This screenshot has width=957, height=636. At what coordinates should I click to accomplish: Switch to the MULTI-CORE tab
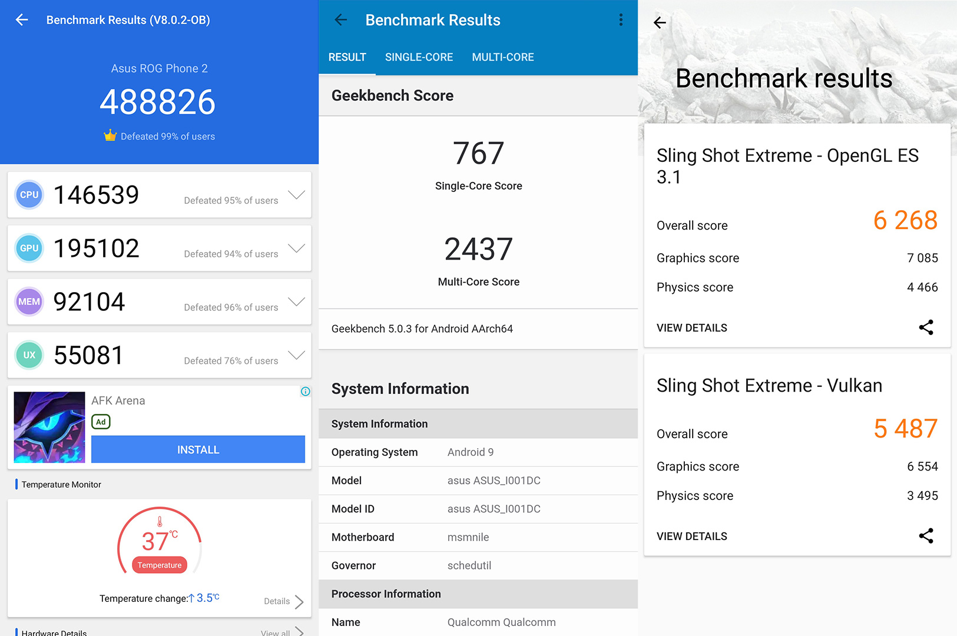(503, 57)
